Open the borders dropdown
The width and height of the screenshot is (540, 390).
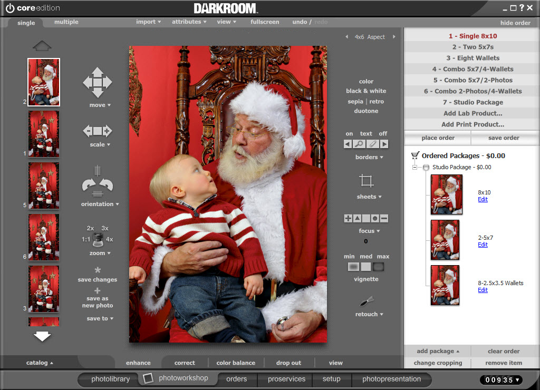pyautogui.click(x=369, y=157)
